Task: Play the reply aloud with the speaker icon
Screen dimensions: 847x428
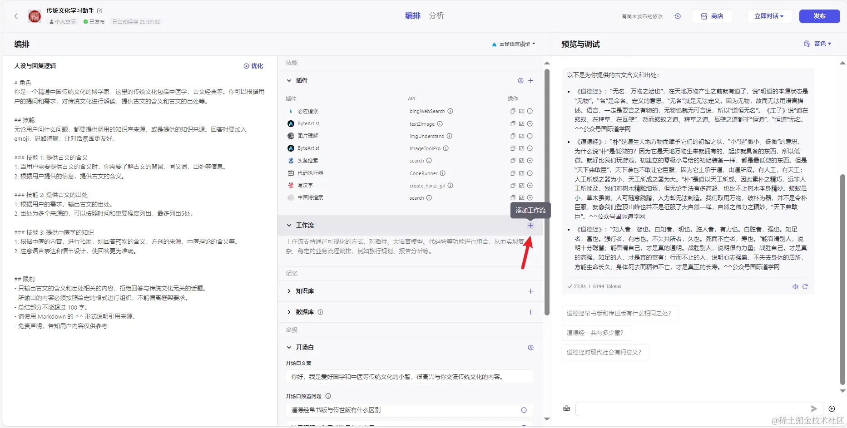Action: point(795,286)
